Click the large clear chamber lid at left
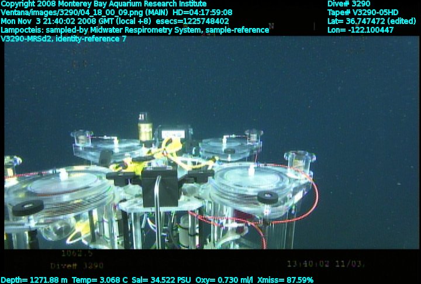Screen dimensions: 421x284 point(63,186)
